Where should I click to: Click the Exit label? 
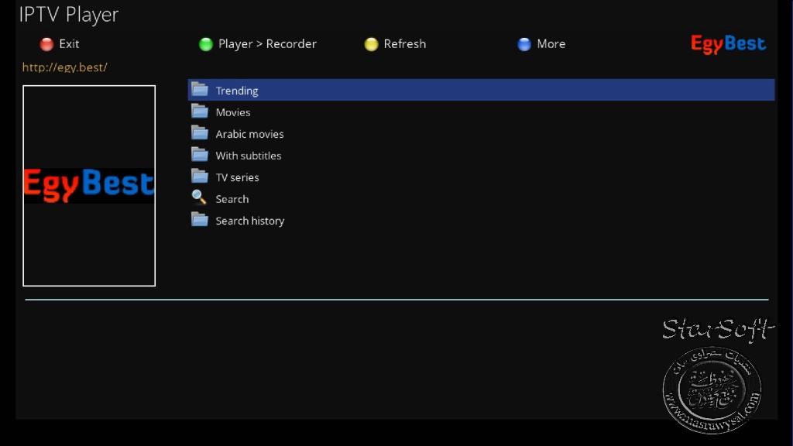(x=69, y=44)
